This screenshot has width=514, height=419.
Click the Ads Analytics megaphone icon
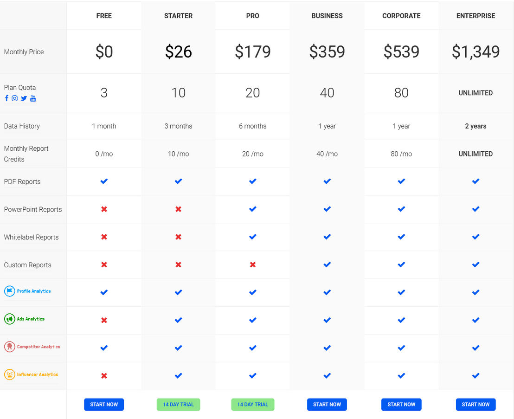point(9,319)
